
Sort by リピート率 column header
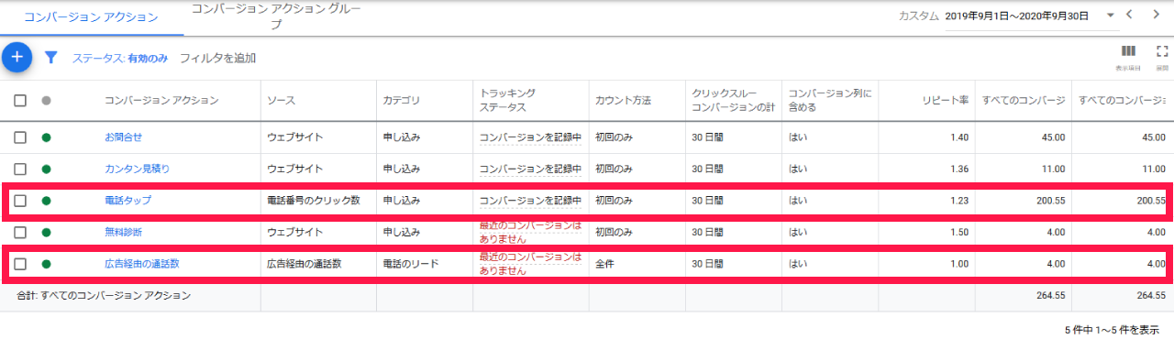pyautogui.click(x=947, y=101)
